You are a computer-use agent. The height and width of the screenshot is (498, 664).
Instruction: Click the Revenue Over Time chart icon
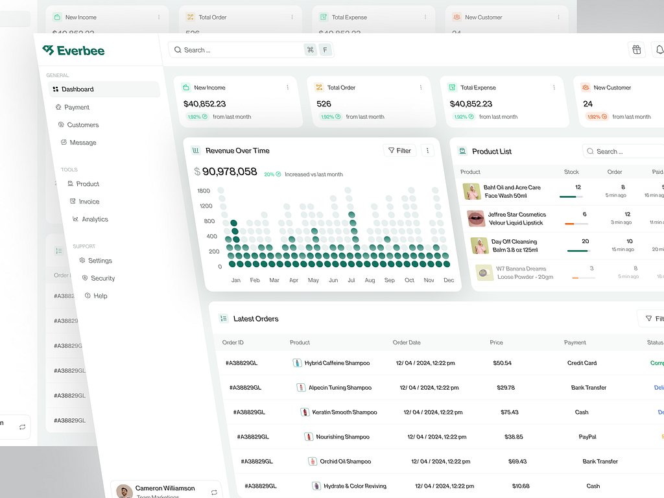coord(196,150)
